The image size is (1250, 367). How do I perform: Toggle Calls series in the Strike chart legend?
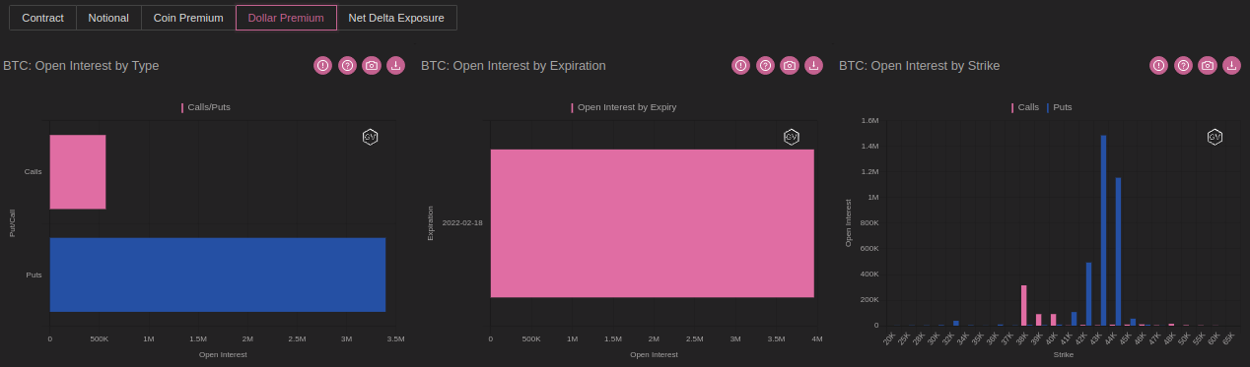(1025, 107)
